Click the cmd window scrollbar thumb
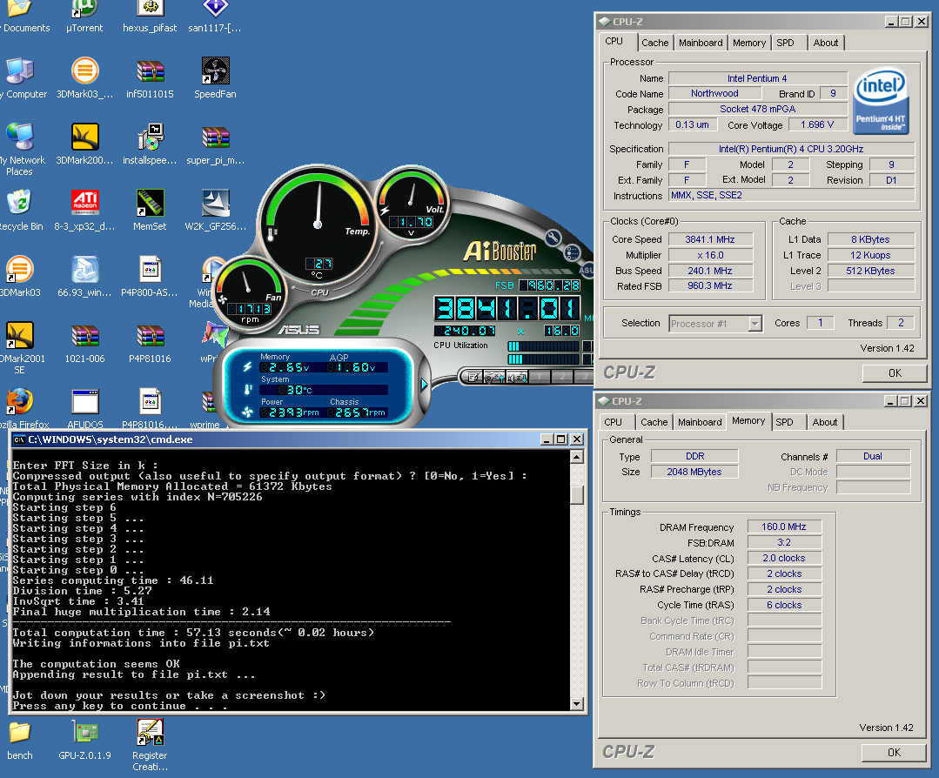This screenshot has height=778, width=939. (x=577, y=494)
